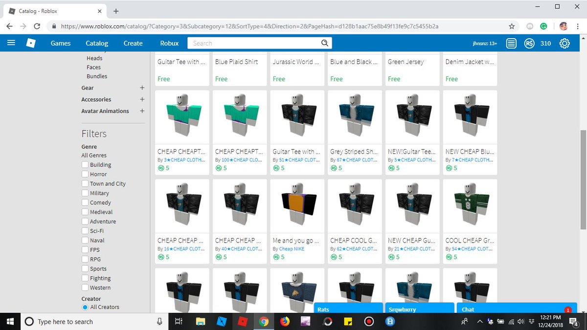Open the orange Me and you go shirt thumbnail
The height and width of the screenshot is (330, 587).
click(297, 205)
